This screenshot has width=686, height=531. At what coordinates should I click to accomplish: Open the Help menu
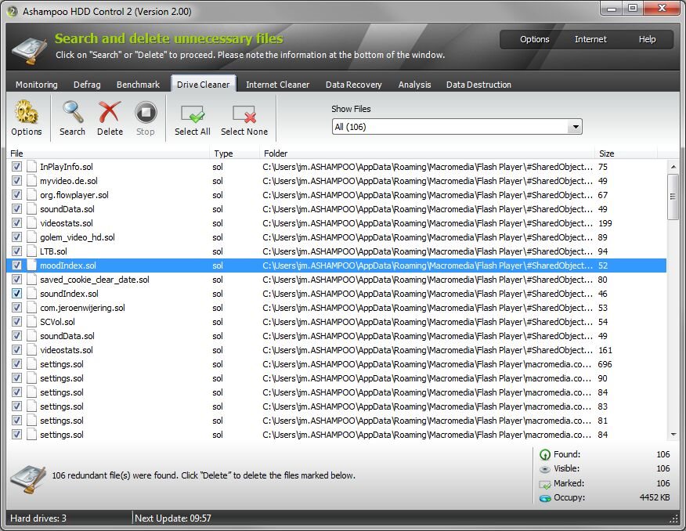647,39
